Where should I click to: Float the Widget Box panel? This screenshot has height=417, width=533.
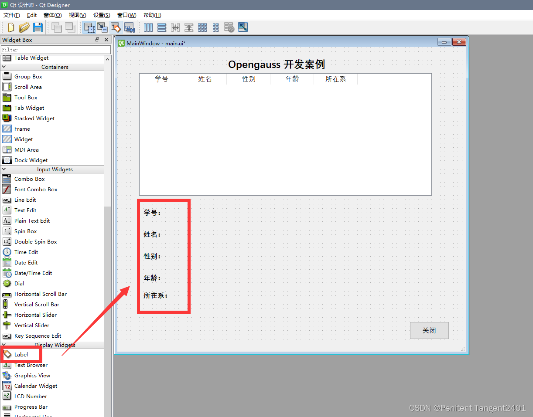click(97, 40)
